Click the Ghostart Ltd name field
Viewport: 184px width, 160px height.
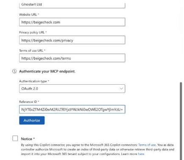[72, 6]
